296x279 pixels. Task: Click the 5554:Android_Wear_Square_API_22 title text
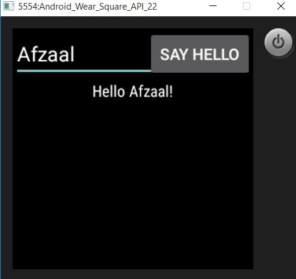(87, 7)
